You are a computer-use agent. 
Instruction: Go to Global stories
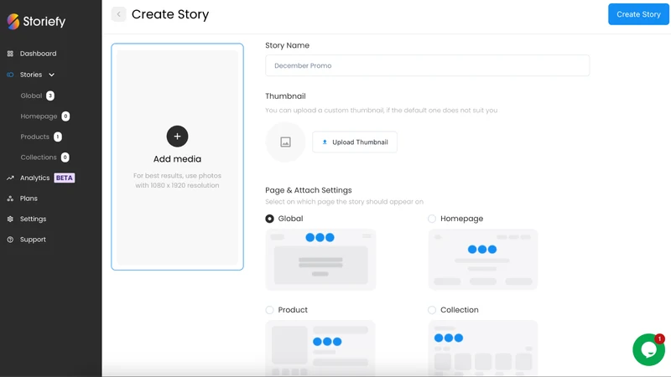pos(31,96)
